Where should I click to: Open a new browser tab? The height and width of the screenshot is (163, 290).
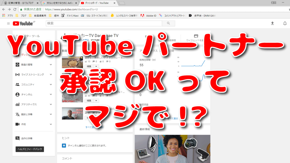click(122, 3)
